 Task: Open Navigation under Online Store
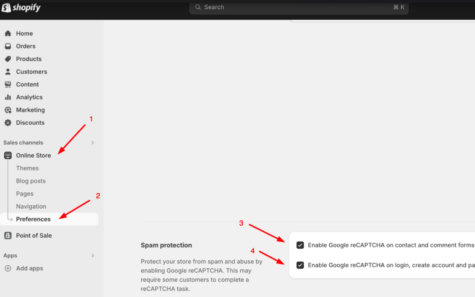pyautogui.click(x=31, y=206)
